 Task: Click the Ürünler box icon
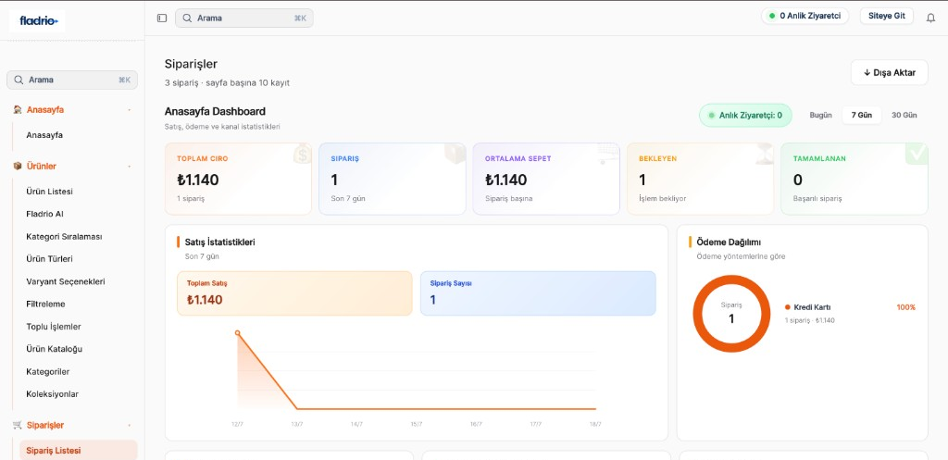pos(18,166)
